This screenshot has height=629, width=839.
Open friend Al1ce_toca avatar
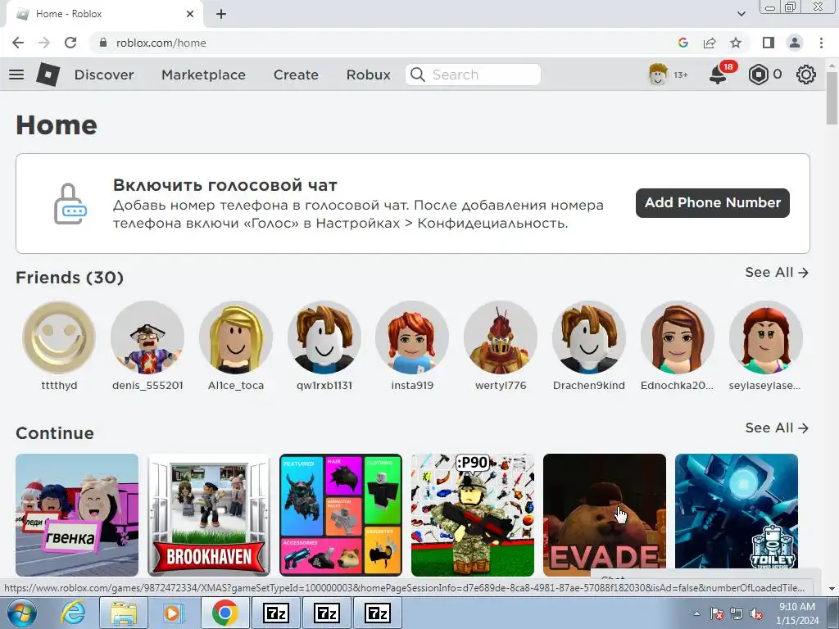coord(236,337)
